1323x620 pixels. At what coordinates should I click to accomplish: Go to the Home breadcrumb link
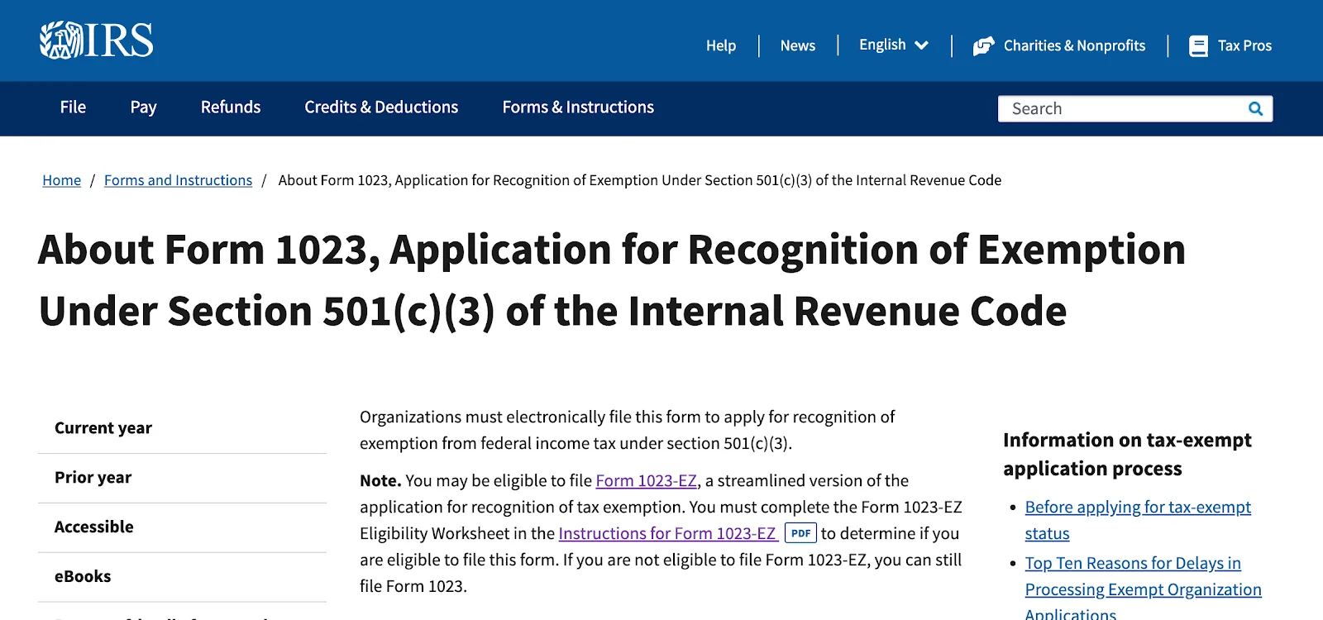62,180
